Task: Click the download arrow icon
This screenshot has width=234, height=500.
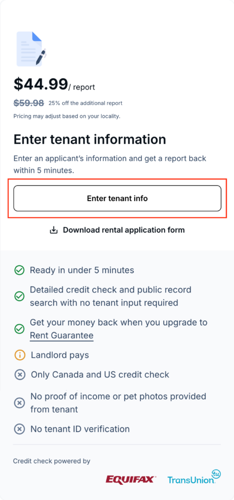Action: point(54,230)
